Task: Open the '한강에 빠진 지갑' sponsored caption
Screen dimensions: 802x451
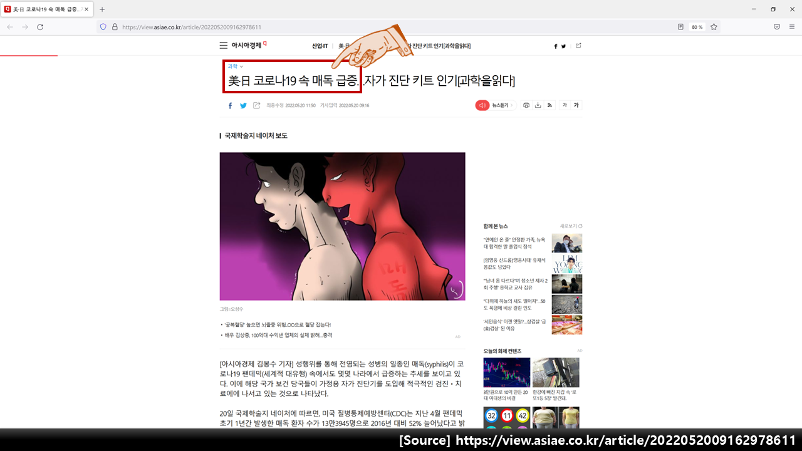Action: click(x=556, y=395)
